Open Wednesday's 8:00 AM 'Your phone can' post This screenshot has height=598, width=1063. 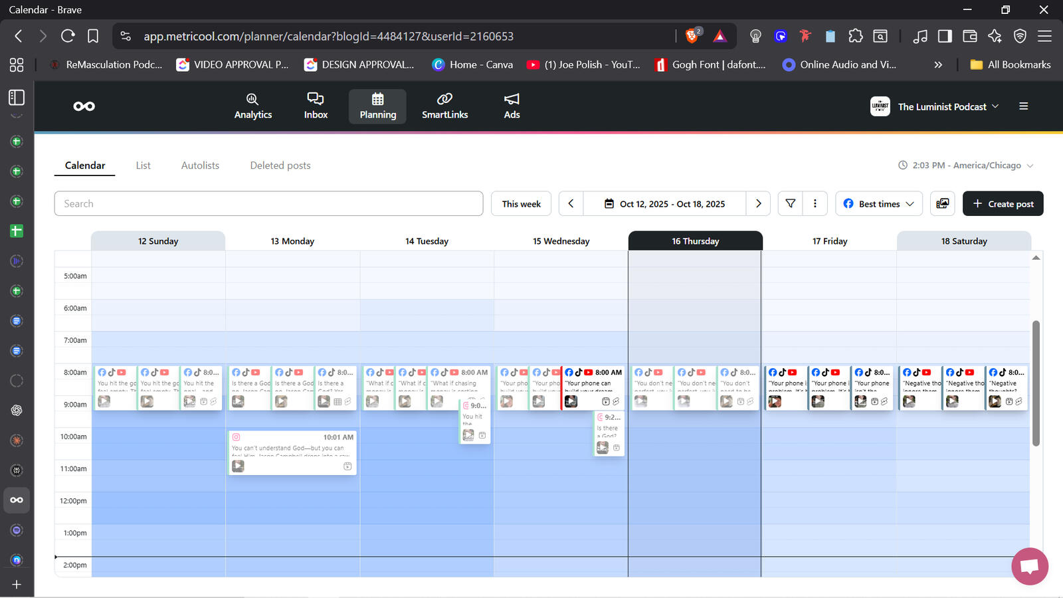pos(593,387)
